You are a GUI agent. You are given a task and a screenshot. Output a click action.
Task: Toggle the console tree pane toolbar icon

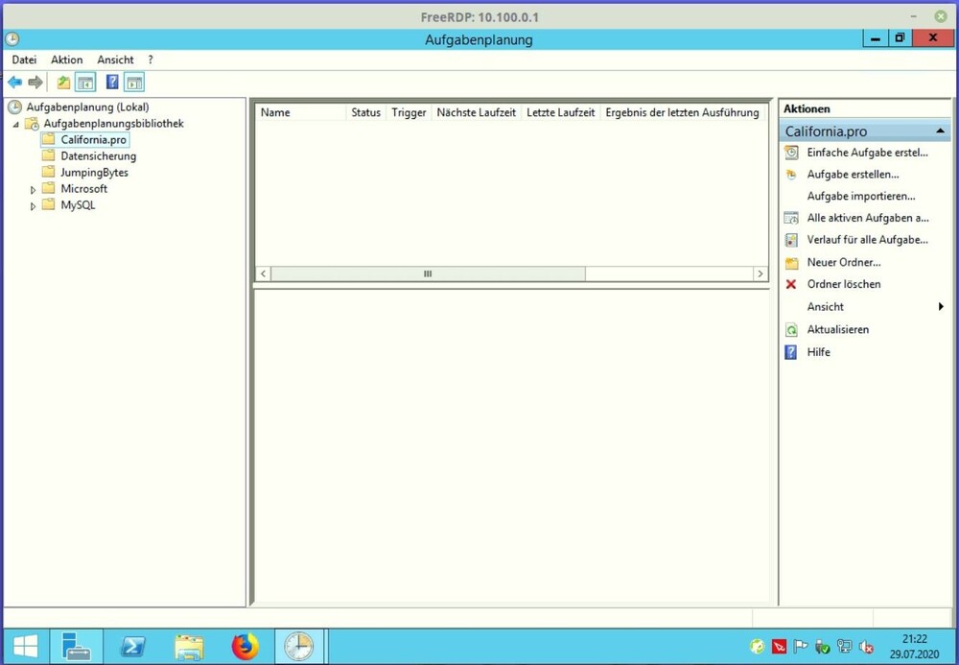pos(85,83)
